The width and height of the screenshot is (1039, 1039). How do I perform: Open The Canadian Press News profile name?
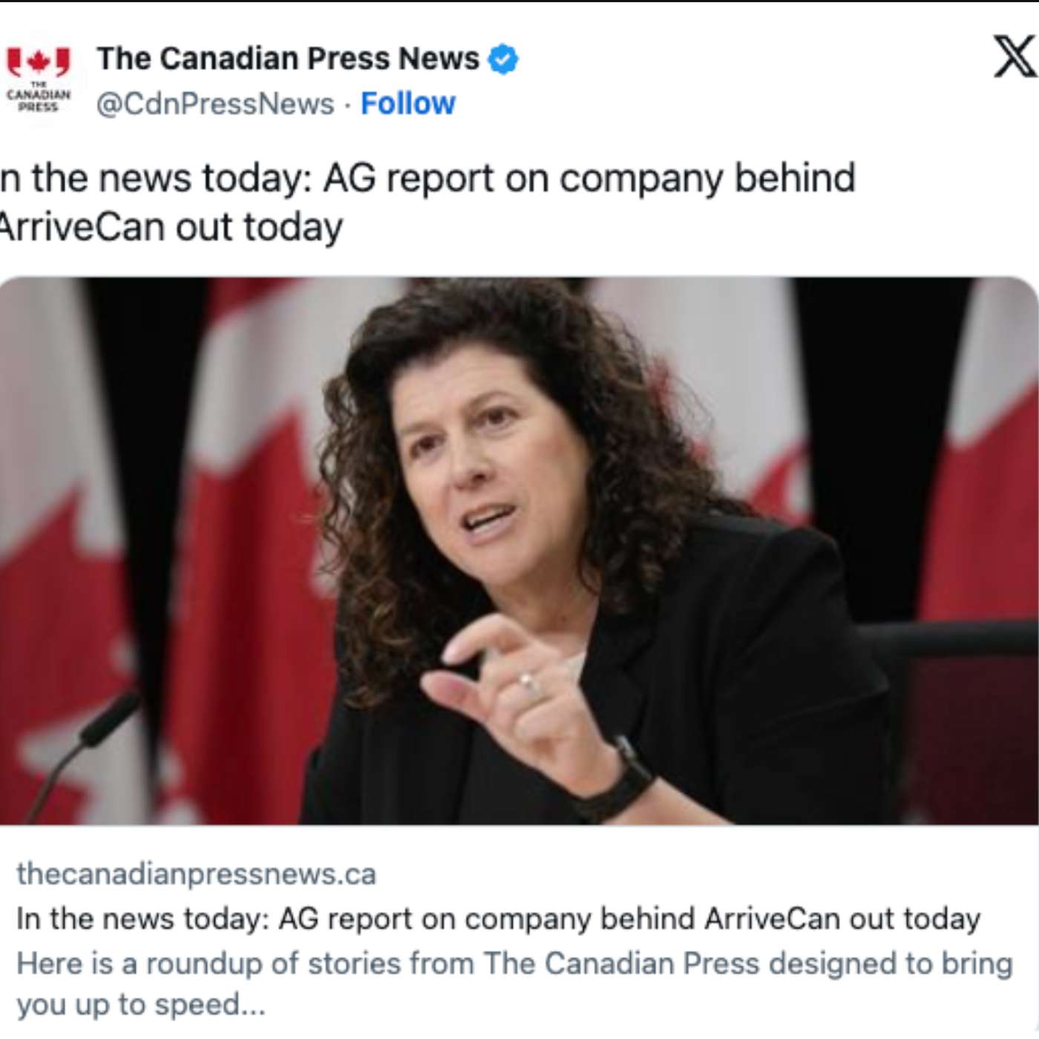288,59
